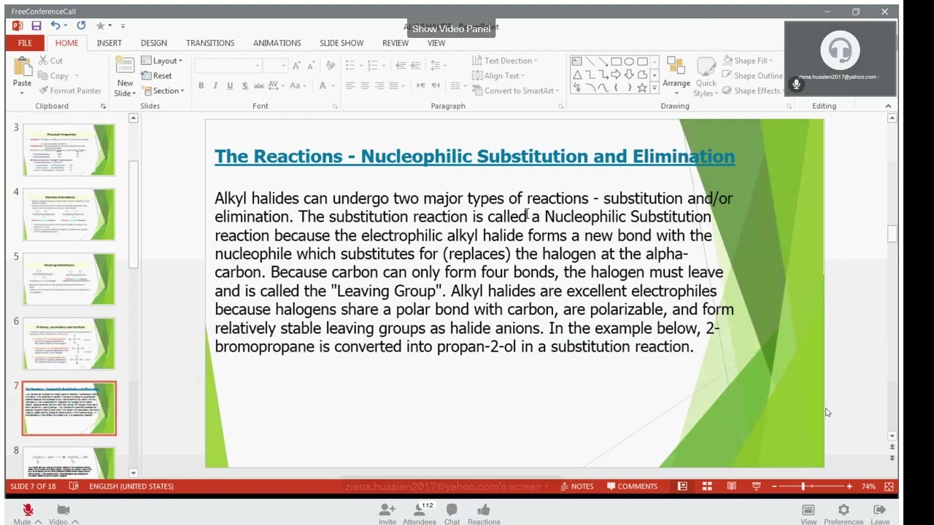
Task: Open the Convert to SmartArt dropdown
Action: tap(515, 91)
